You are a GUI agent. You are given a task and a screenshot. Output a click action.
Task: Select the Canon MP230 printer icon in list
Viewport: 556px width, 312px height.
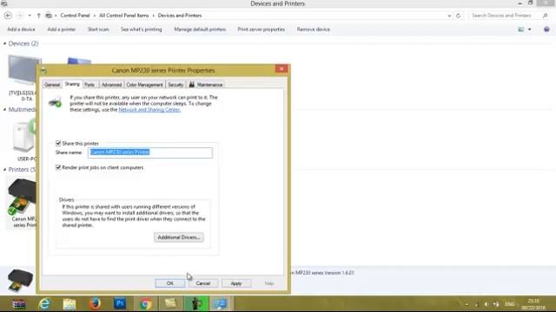pos(22,197)
